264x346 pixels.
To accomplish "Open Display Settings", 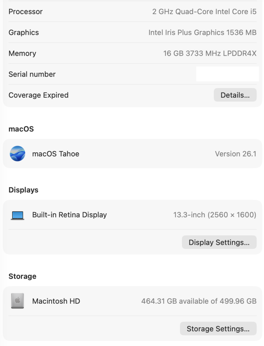I will [x=219, y=242].
